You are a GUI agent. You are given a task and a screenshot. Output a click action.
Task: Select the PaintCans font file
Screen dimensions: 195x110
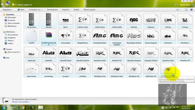[x=168, y=36]
